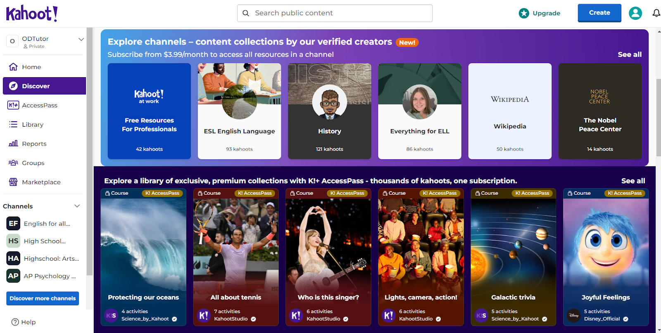
Task: Click the sidebar vertical scrollbar
Action: (x=89, y=151)
